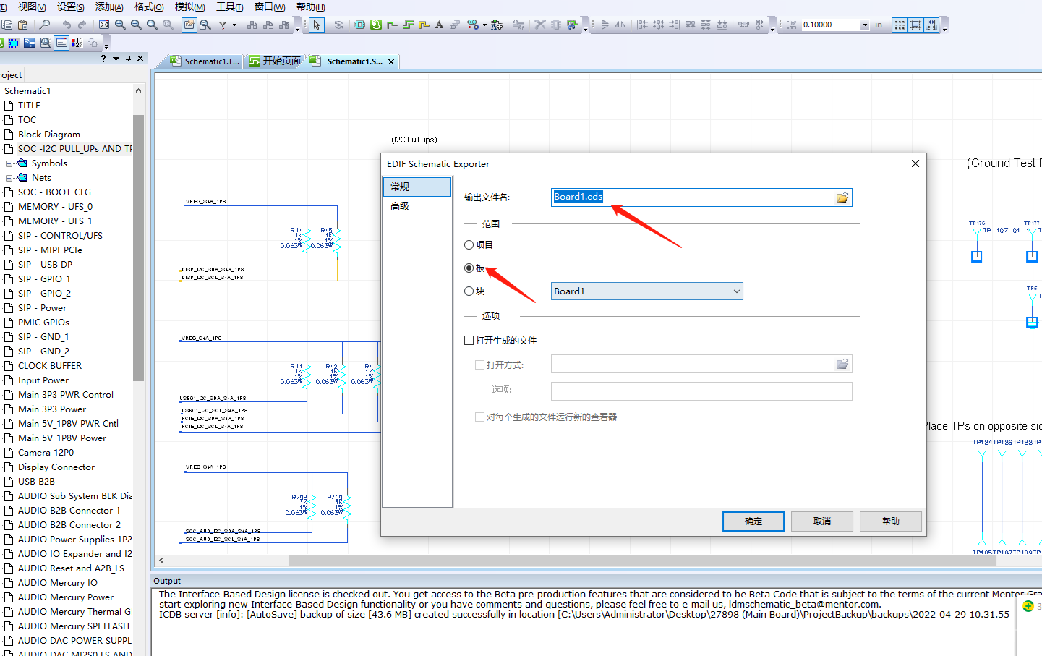Click the Zoom In magnifier icon

[x=120, y=25]
